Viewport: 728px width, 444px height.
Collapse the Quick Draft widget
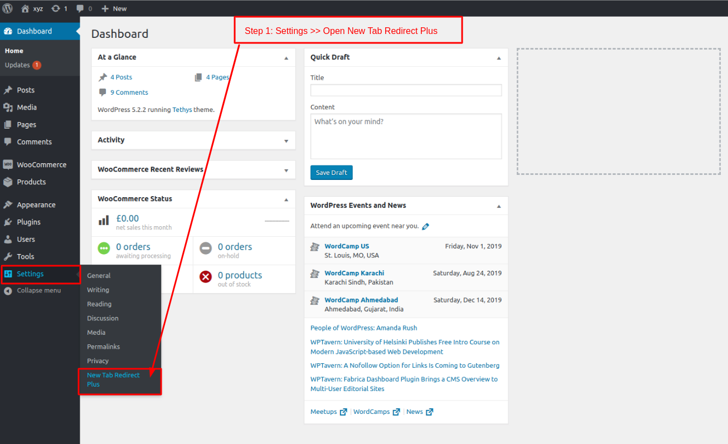tap(499, 58)
